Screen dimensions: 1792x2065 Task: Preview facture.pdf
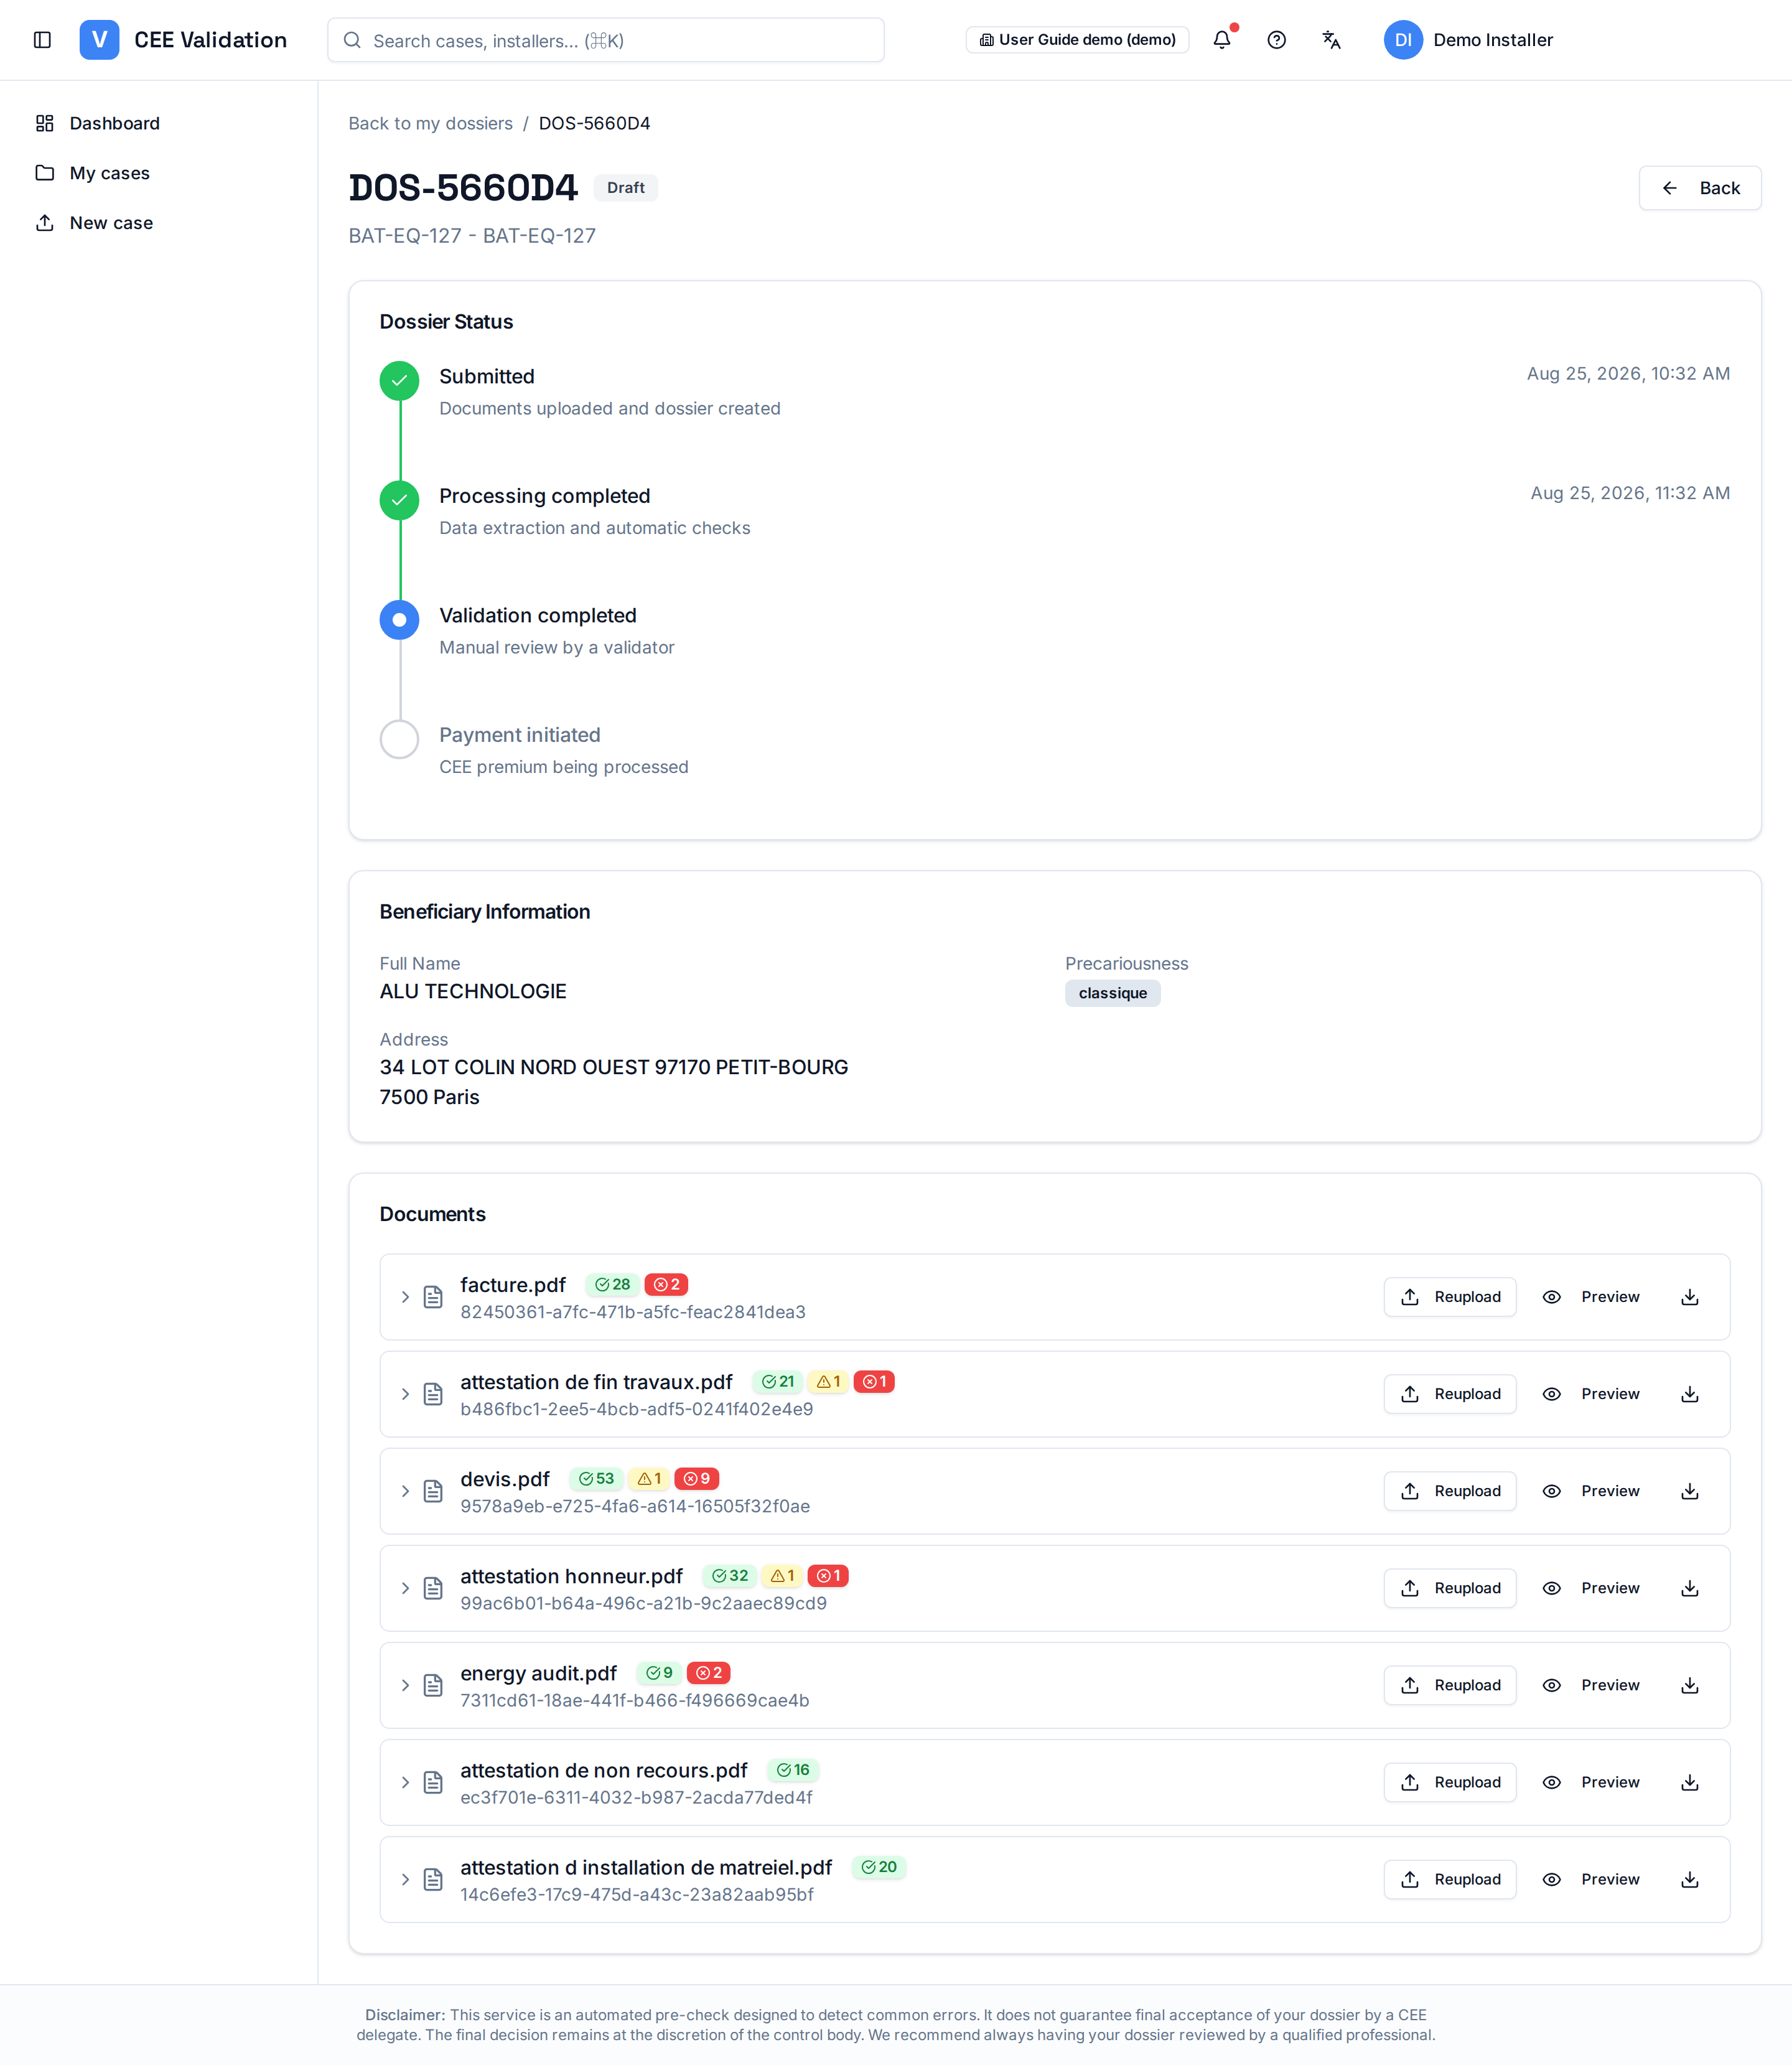tap(1592, 1297)
